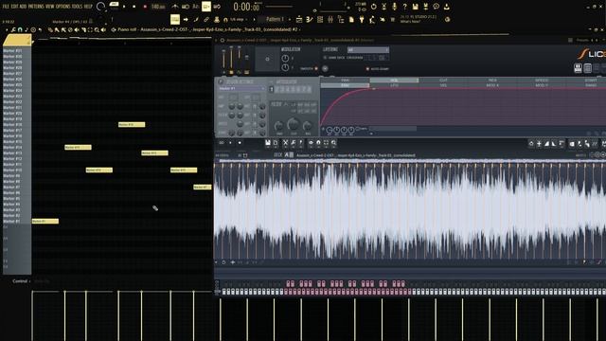
Task: Click the large filter cutoff knob
Action: pos(293,124)
